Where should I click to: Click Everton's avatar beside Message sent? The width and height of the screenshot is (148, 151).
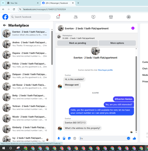pyautogui.click(x=60, y=86)
